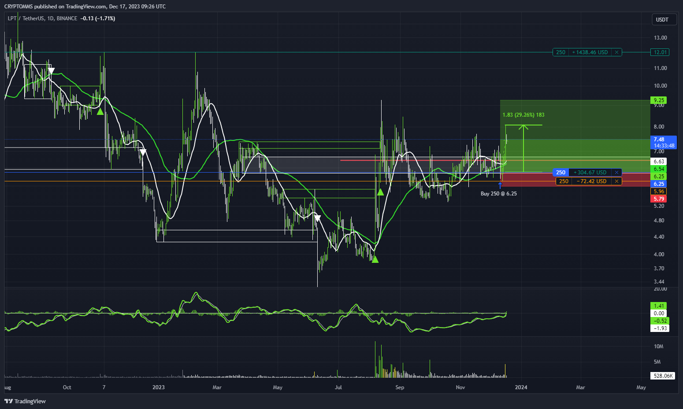The image size is (683, 409).
Task: Click the 2024 label on the time axis
Action: point(521,387)
